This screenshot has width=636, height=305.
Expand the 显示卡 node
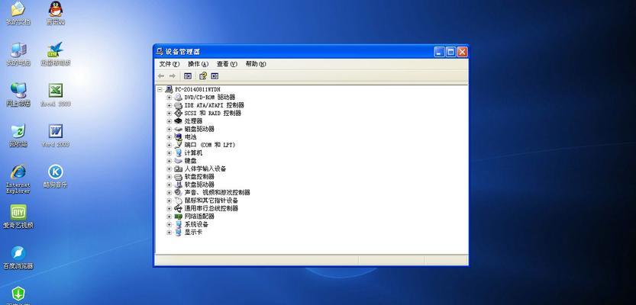(x=169, y=233)
